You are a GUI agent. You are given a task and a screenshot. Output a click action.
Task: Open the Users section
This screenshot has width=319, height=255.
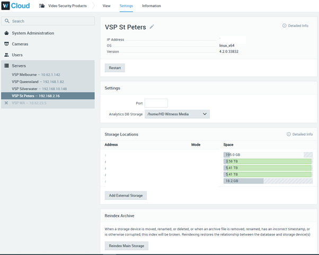(17, 55)
